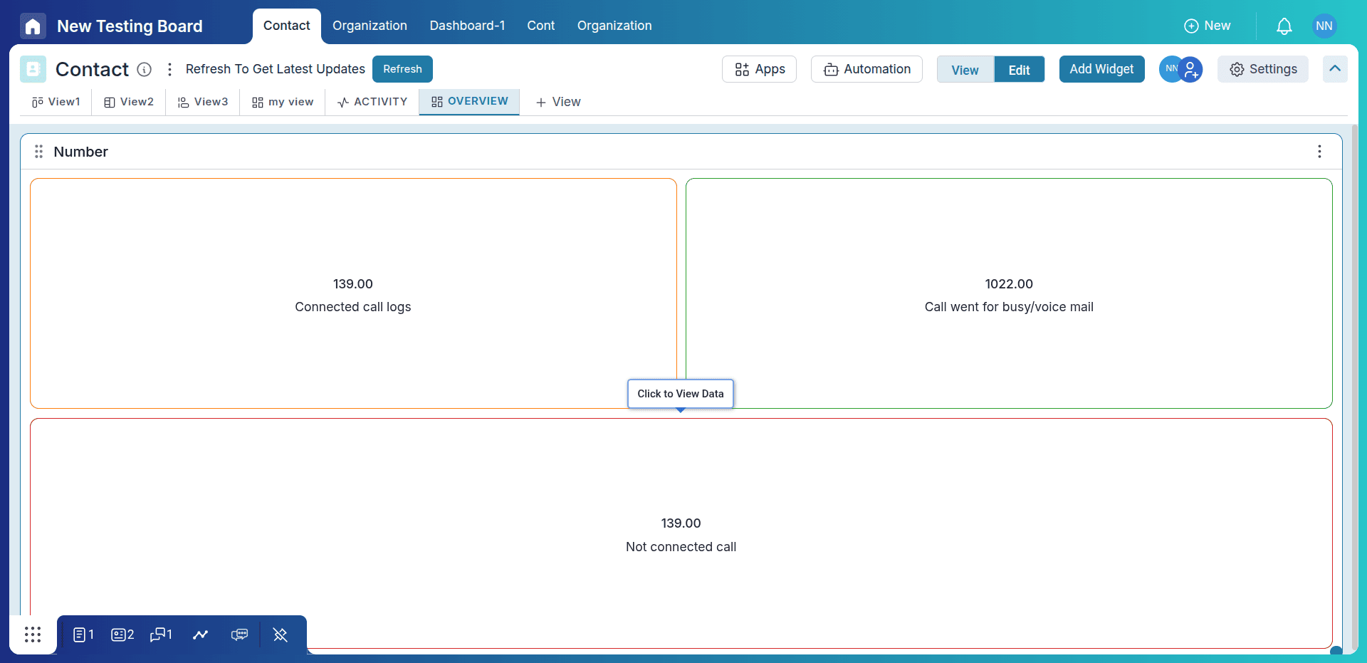Switch to Edit mode toggle
The width and height of the screenshot is (1367, 663).
coord(1019,70)
